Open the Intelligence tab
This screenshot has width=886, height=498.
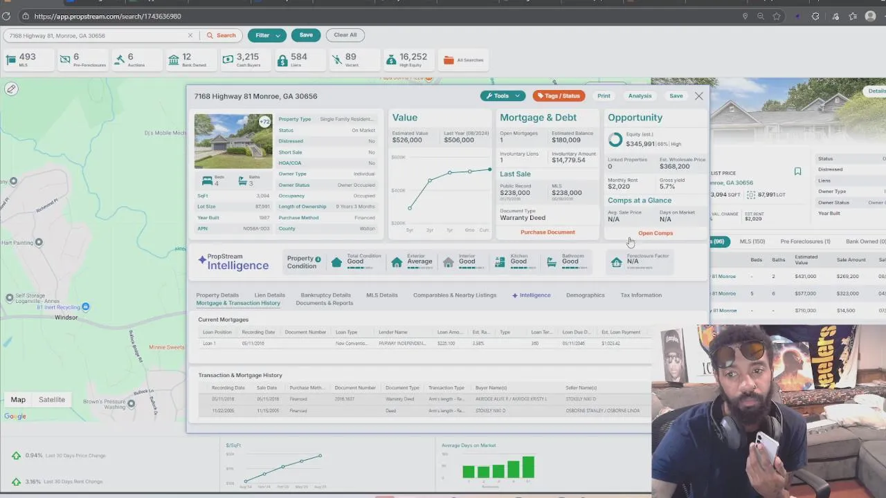[x=532, y=295]
